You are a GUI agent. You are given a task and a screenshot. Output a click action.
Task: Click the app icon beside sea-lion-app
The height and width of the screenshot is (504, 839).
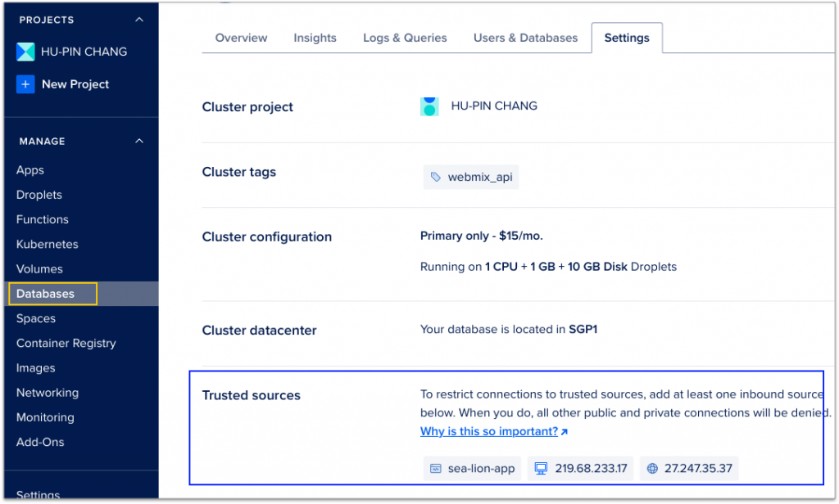tap(436, 469)
